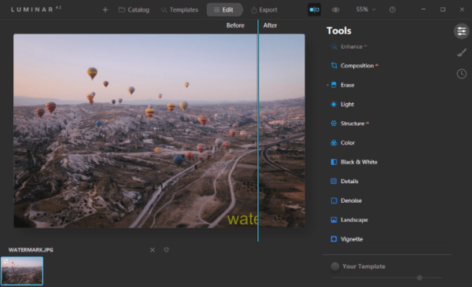Click the eye preview icon
This screenshot has width=472, height=287.
[x=336, y=10]
